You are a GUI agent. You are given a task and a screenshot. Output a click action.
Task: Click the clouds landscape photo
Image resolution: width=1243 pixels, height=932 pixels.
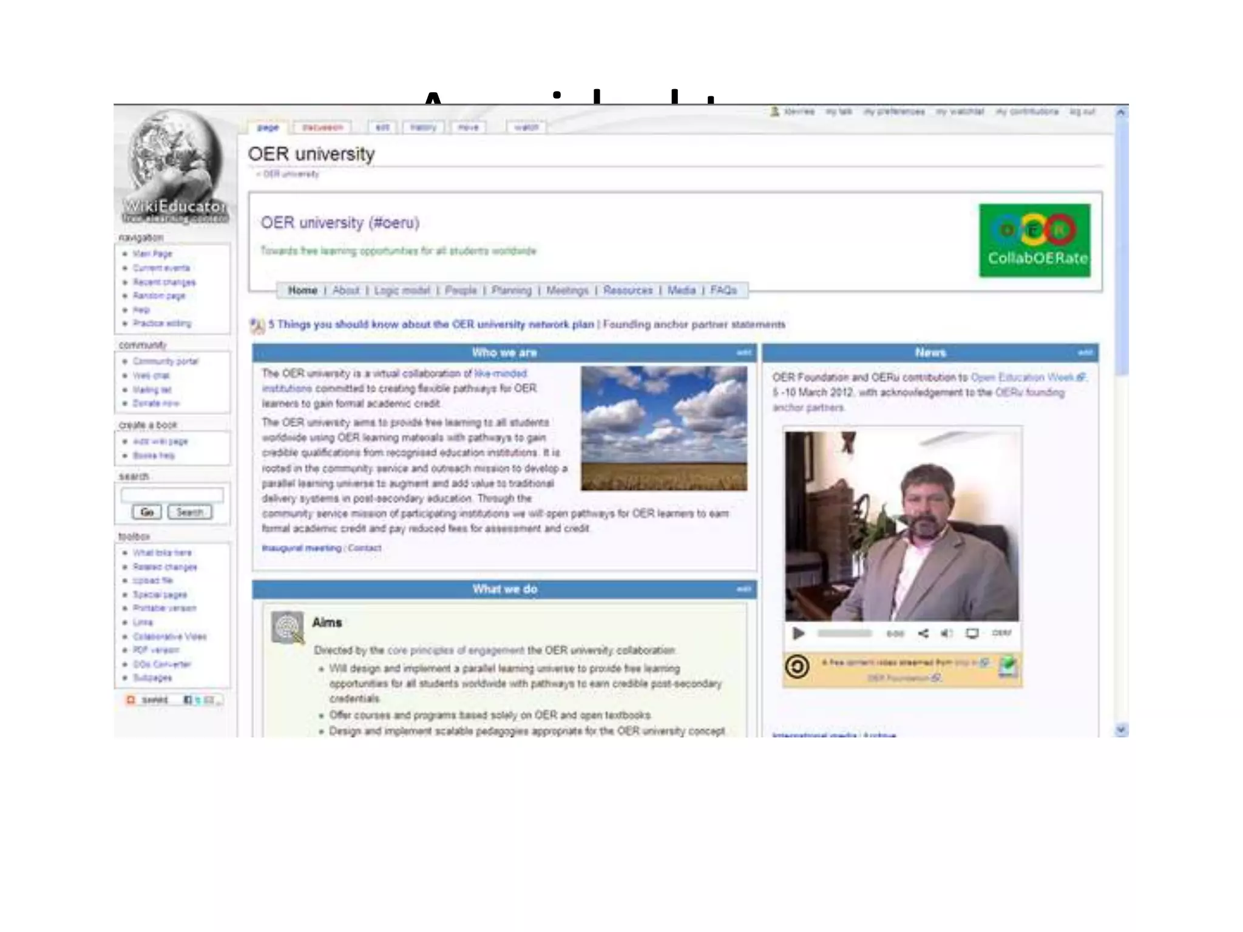tap(663, 428)
